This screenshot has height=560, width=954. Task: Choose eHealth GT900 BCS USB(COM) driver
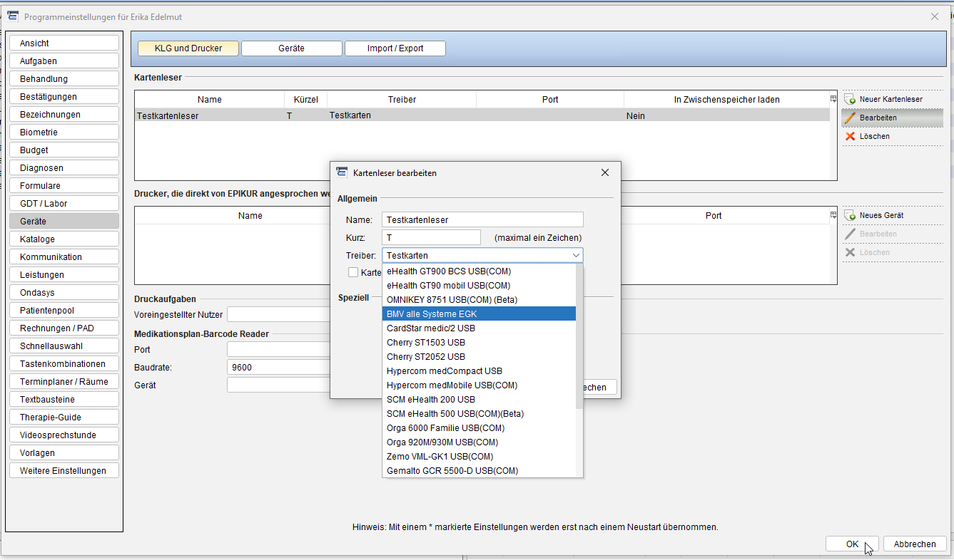pyautogui.click(x=479, y=271)
